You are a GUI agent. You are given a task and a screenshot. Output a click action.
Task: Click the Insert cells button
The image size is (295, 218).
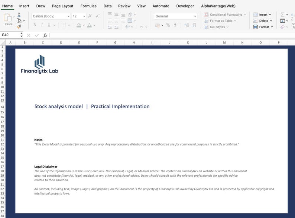(x=262, y=15)
